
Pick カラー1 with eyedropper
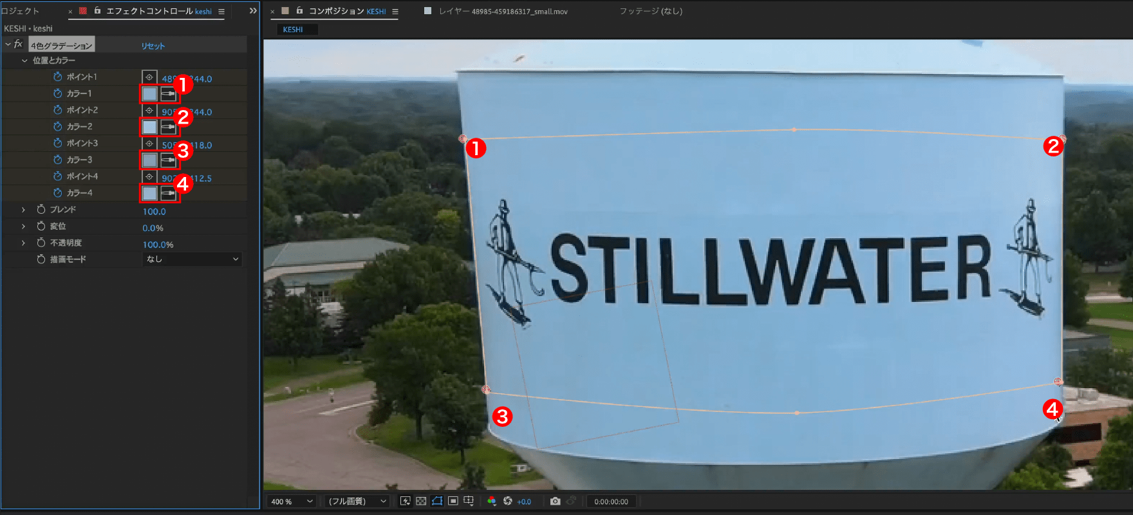click(x=168, y=94)
